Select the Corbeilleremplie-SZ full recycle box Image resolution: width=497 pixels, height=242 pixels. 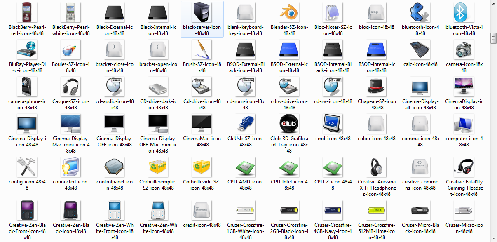coord(158,167)
